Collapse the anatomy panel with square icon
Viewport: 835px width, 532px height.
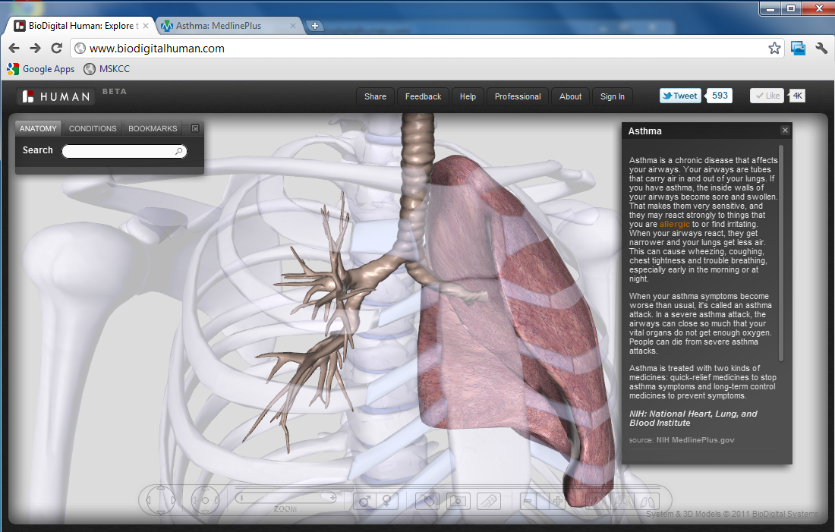pyautogui.click(x=195, y=128)
